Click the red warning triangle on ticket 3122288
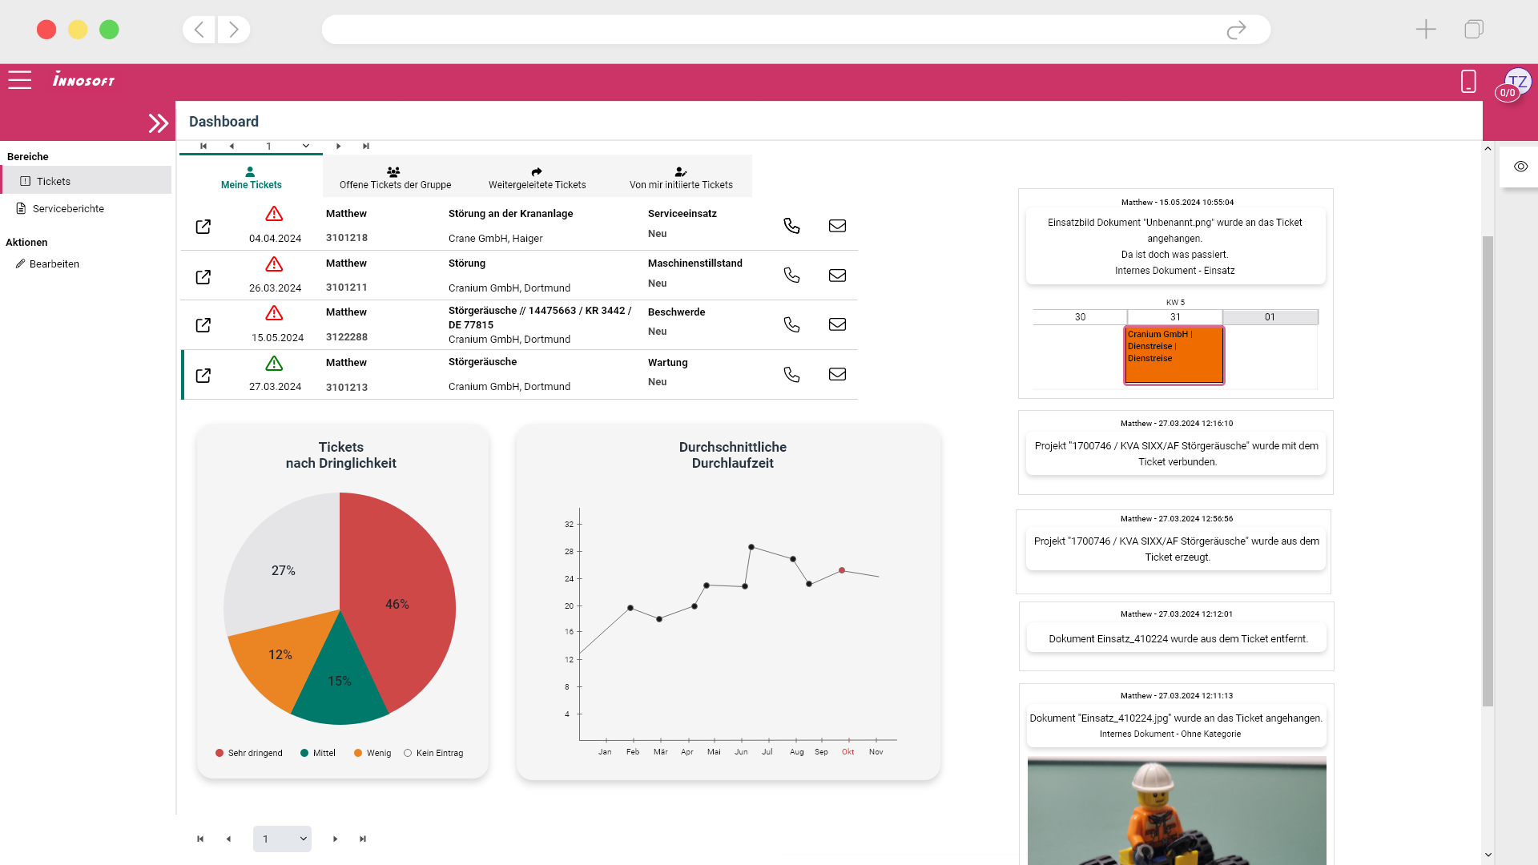1538x865 pixels. coord(274,312)
